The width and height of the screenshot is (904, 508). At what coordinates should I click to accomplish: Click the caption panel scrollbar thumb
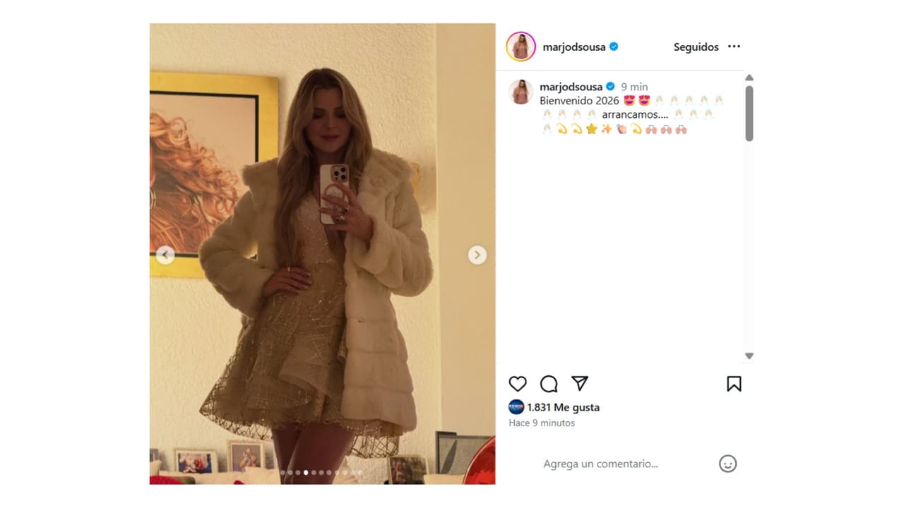749,114
